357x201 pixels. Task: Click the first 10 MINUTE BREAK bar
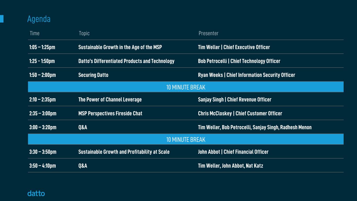[x=186, y=87]
